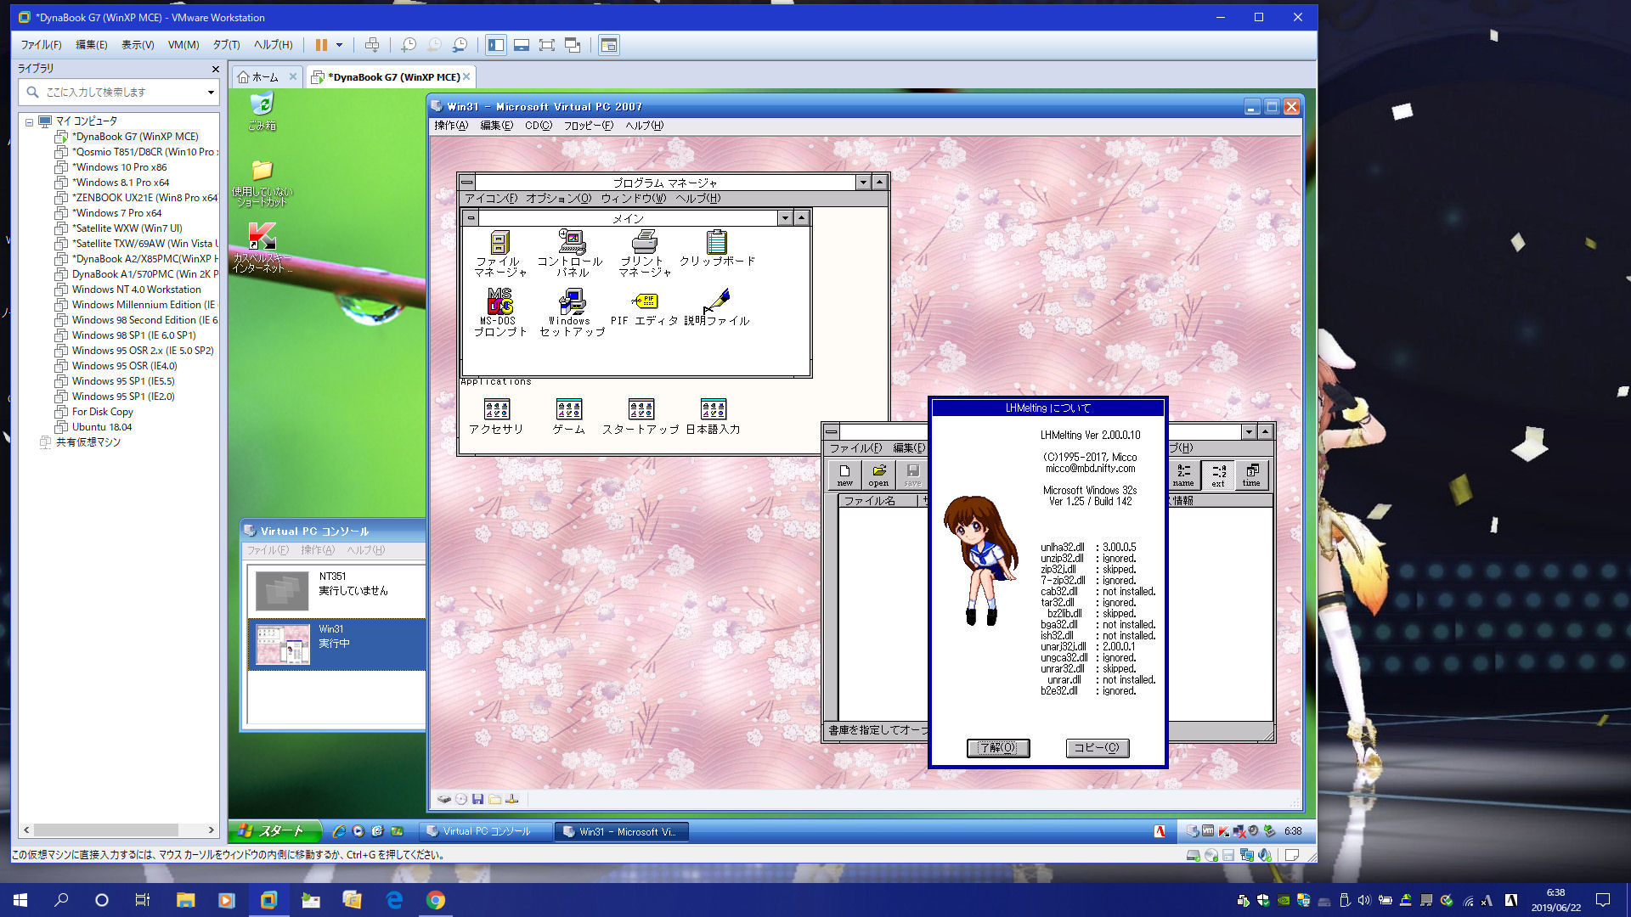Select Ubuntu 18.04 in library list
1631x917 pixels.
point(102,427)
